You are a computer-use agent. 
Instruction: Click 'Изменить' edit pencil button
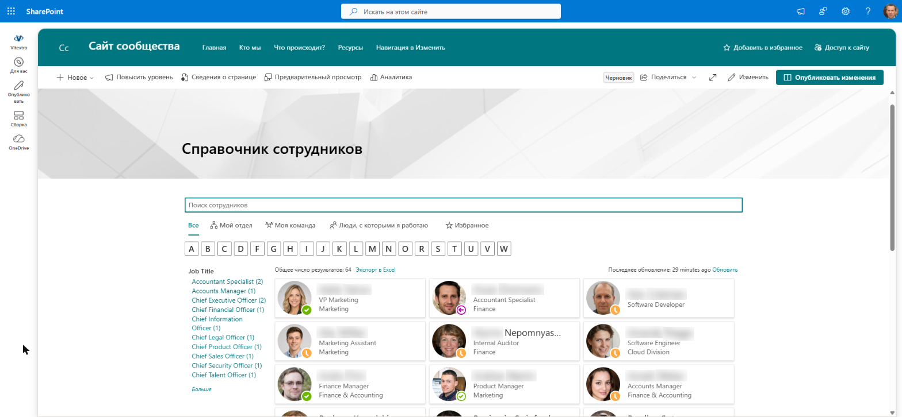pyautogui.click(x=748, y=77)
